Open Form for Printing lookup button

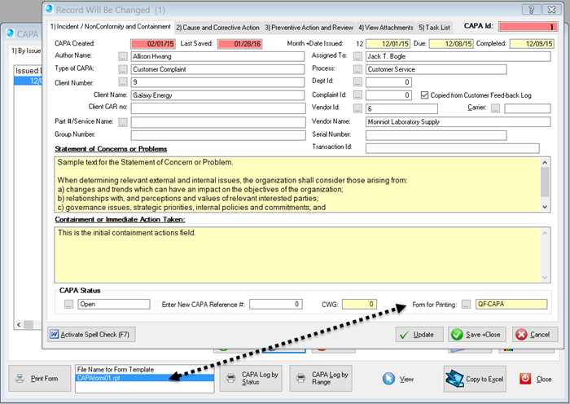[466, 305]
